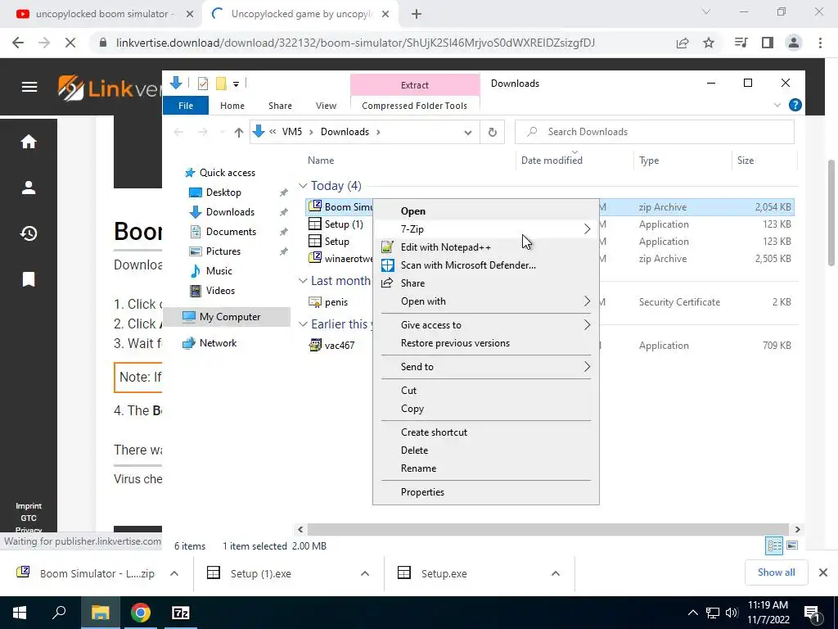Choose Open in the context menu
The image size is (838, 629).
click(486, 211)
